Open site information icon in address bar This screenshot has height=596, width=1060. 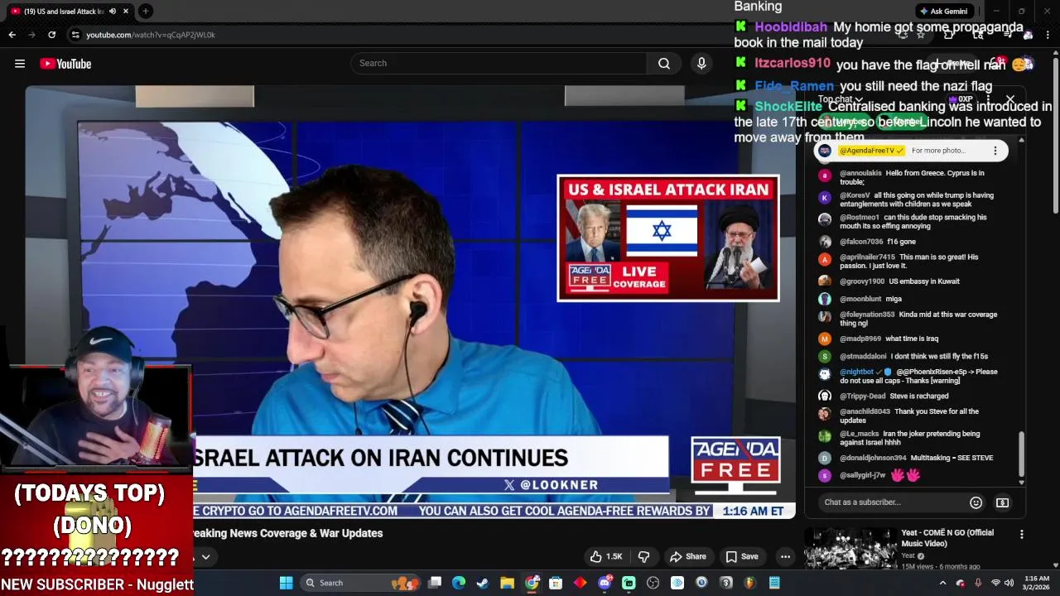point(75,35)
